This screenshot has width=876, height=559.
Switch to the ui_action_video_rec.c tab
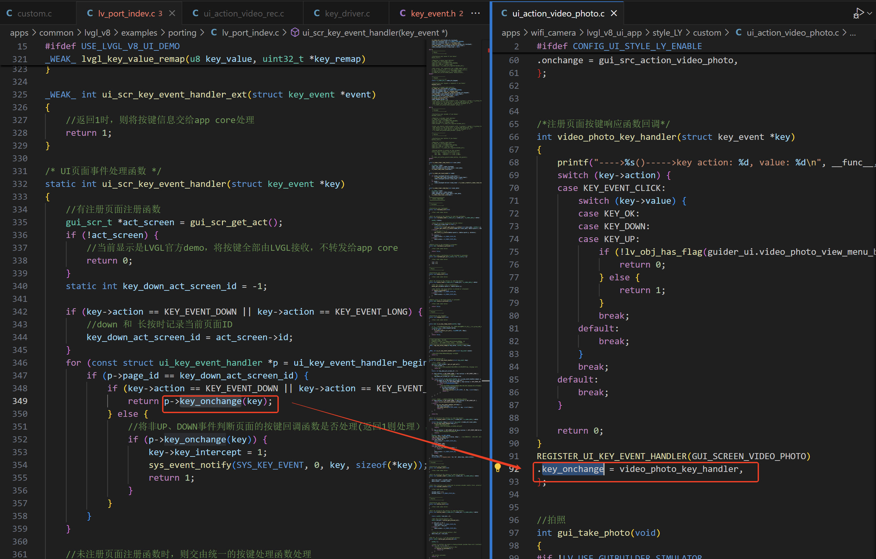pos(243,13)
